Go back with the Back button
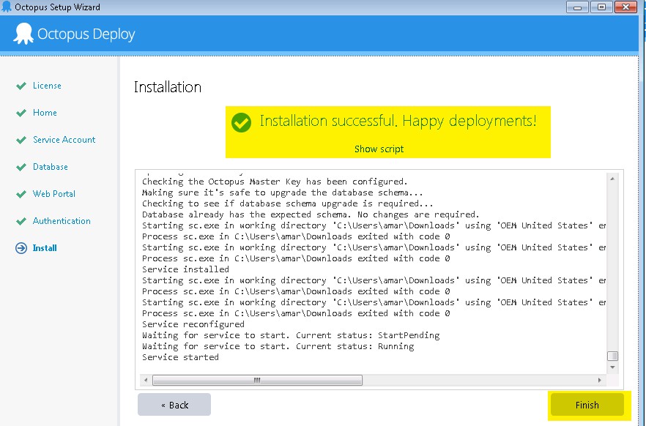Image resolution: width=646 pixels, height=426 pixels. [174, 405]
